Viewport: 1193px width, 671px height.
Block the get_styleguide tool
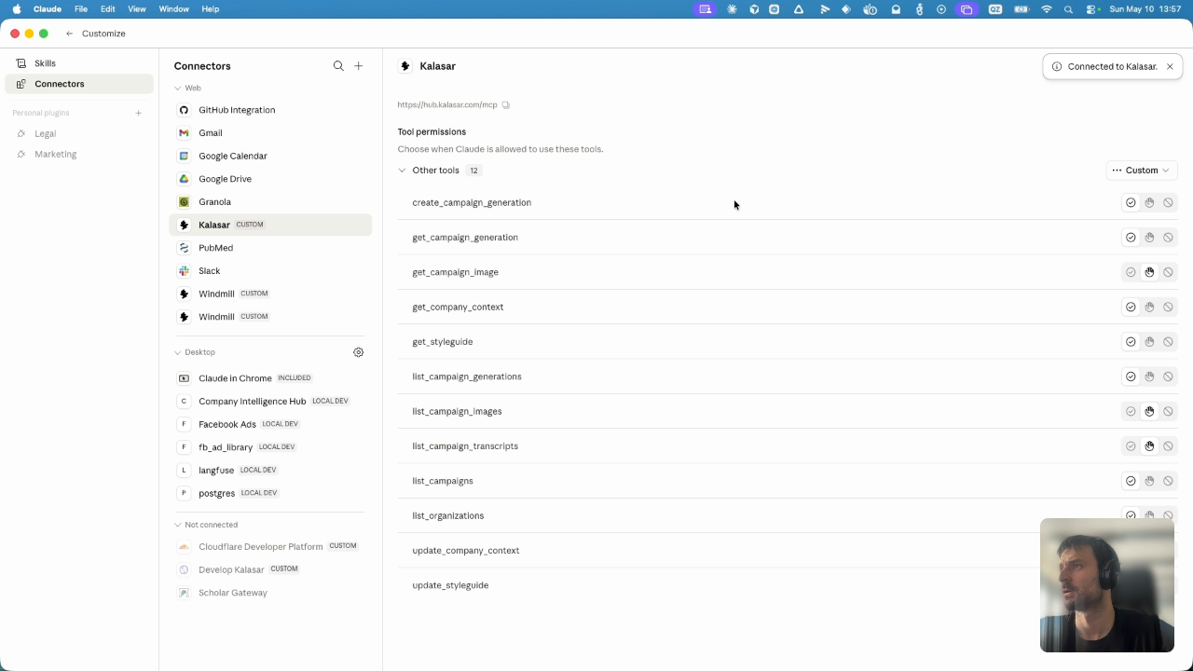pos(1168,342)
